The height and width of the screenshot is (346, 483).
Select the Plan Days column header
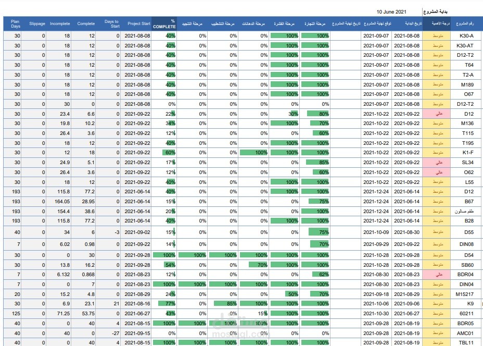[x=16, y=24]
